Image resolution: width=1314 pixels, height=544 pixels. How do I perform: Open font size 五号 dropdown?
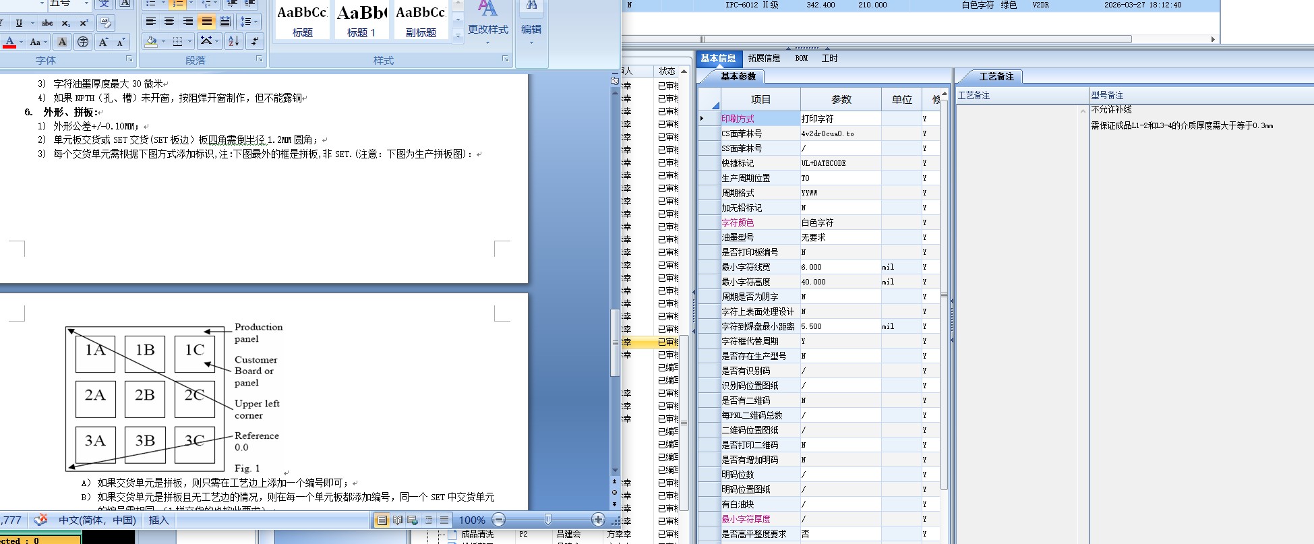(87, 4)
